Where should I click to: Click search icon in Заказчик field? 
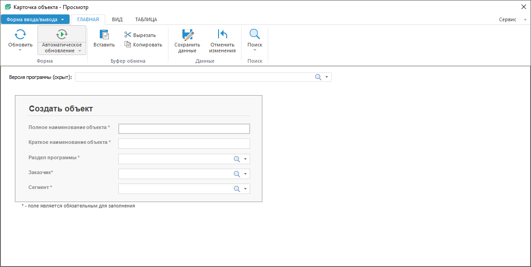(237, 174)
